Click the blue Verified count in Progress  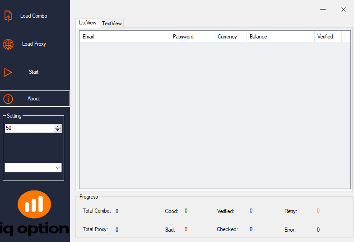tap(251, 211)
